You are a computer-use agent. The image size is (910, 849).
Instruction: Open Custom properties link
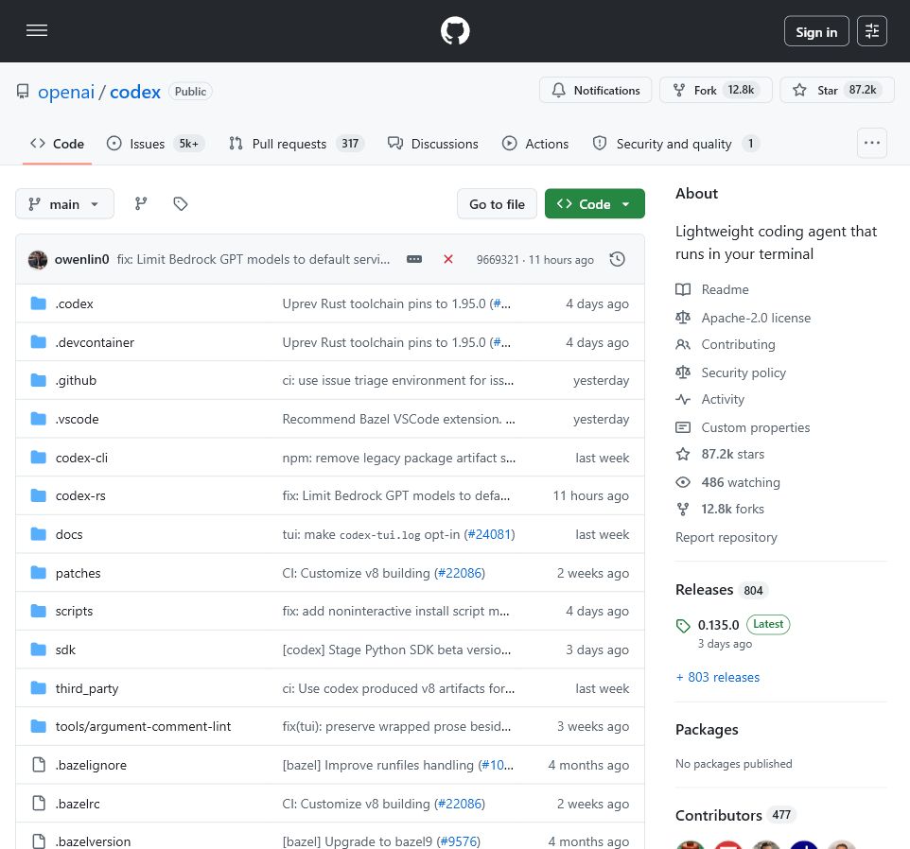[x=756, y=428]
